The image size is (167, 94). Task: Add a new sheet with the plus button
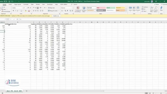[27, 91]
